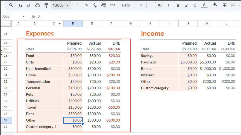The height and width of the screenshot is (135, 241).
Task: Format as currency with pound icon
Action: [x=78, y=5]
